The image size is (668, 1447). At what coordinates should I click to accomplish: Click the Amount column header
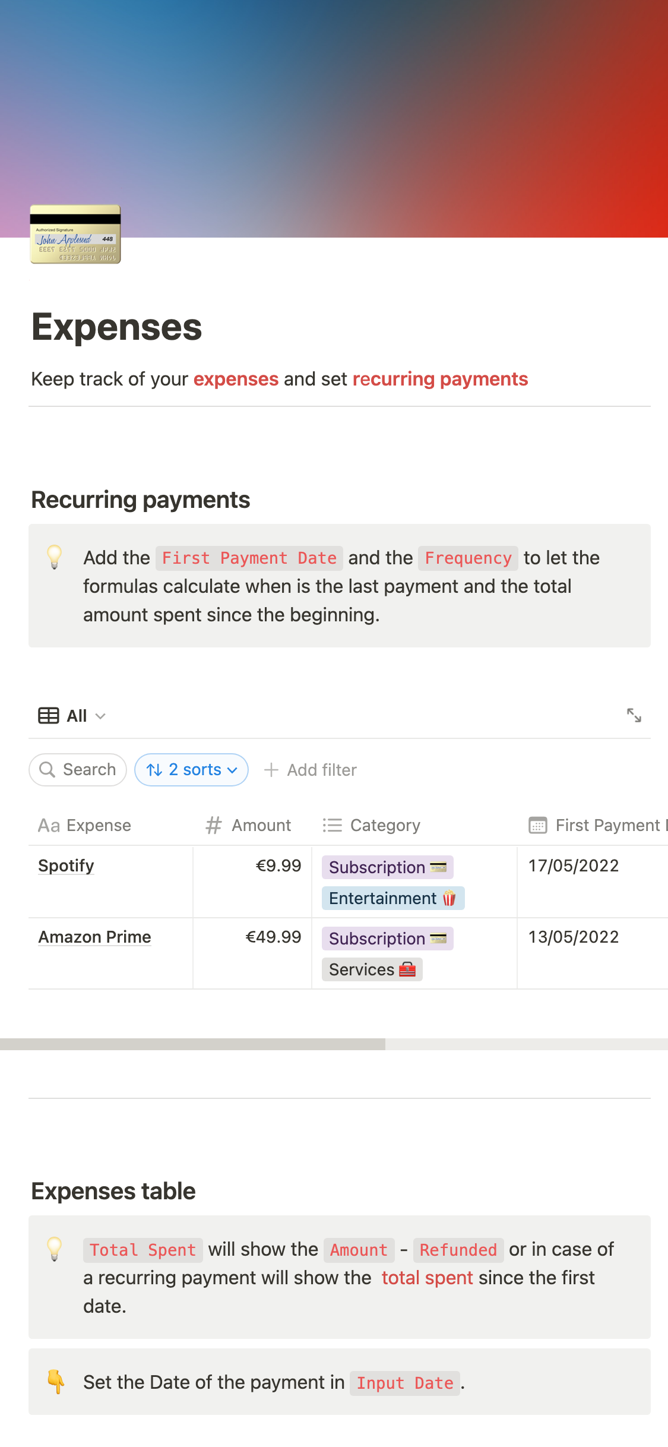coord(261,825)
